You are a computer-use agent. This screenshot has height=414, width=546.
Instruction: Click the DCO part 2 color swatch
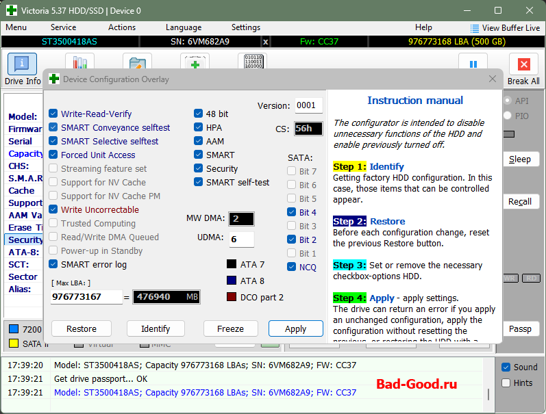[232, 297]
